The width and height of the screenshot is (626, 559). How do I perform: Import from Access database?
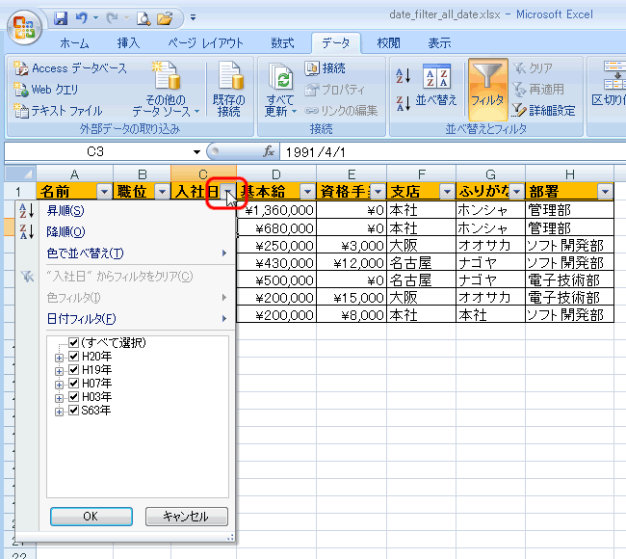70,68
